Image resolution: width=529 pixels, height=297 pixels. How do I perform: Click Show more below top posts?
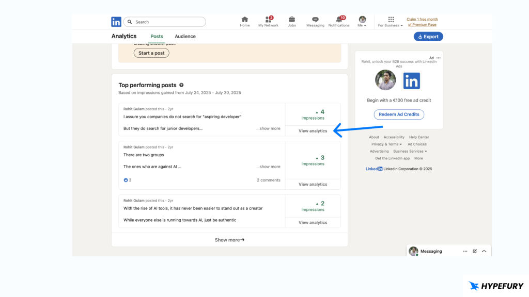click(229, 240)
